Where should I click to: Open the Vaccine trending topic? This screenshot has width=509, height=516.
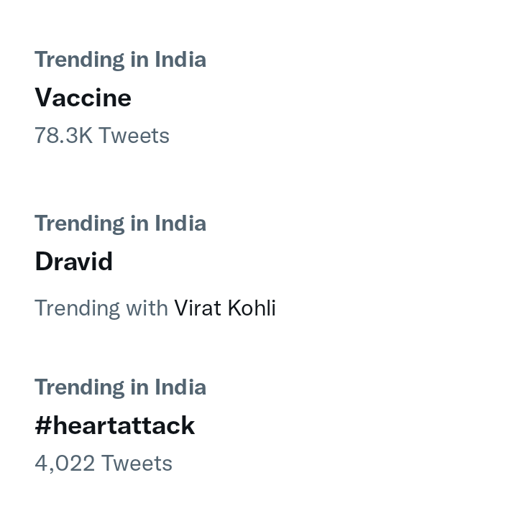[x=83, y=98]
